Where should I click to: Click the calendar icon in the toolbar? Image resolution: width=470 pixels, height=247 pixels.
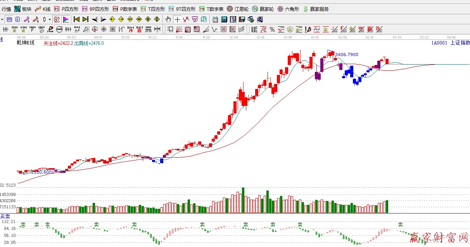pos(215,19)
